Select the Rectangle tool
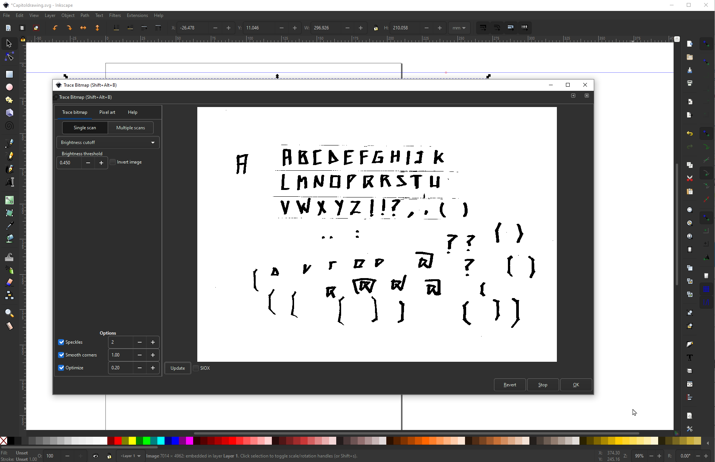 [9, 74]
